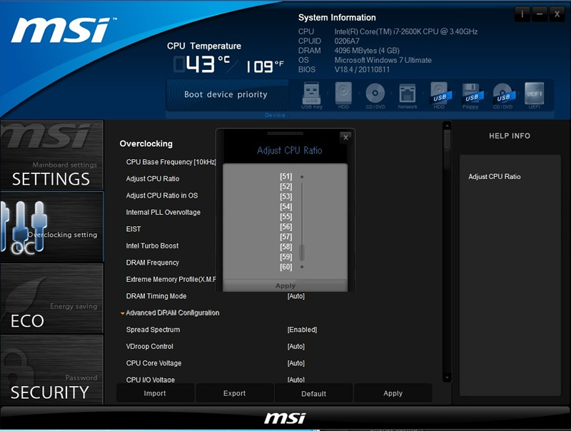The image size is (571, 431).
Task: Select the DRAM Frequency row
Action: (x=153, y=263)
